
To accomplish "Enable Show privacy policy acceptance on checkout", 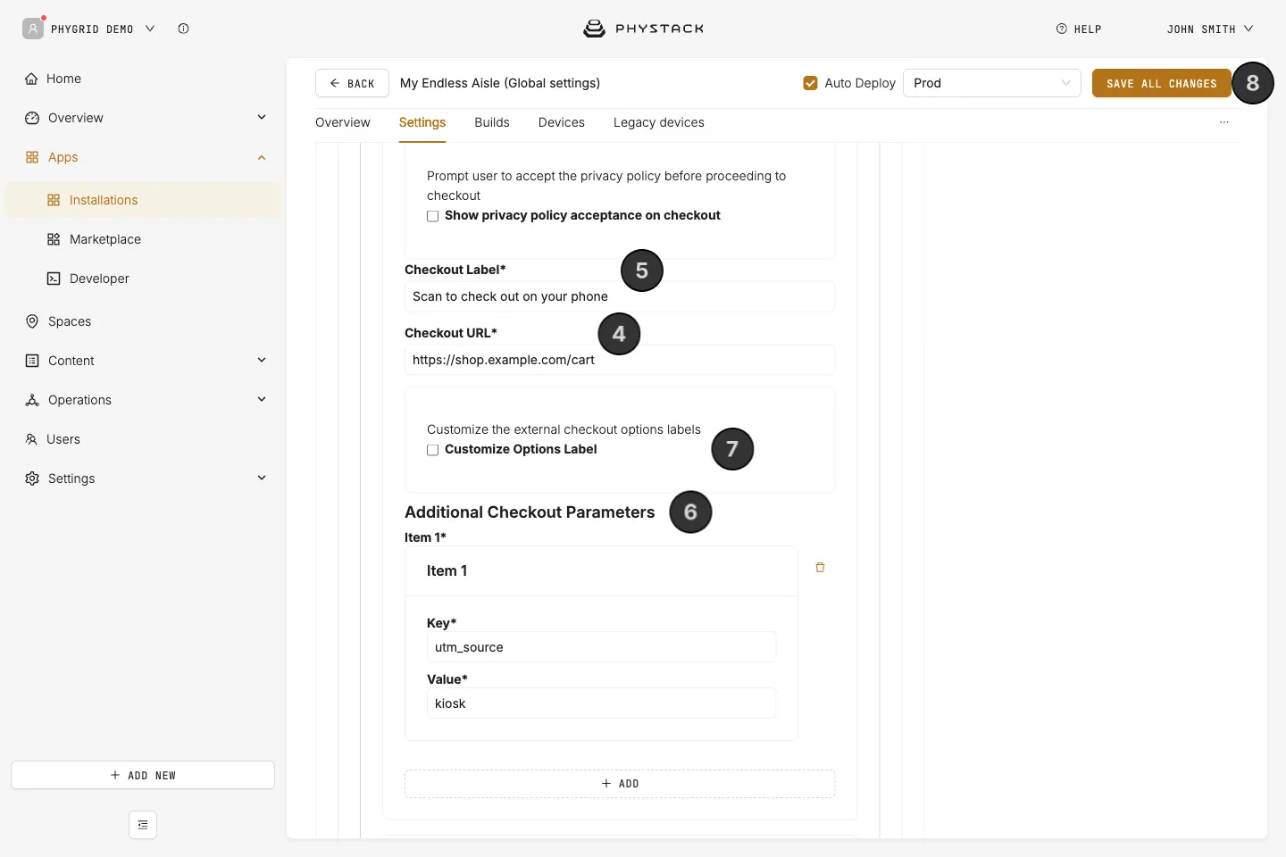I will pyautogui.click(x=432, y=216).
